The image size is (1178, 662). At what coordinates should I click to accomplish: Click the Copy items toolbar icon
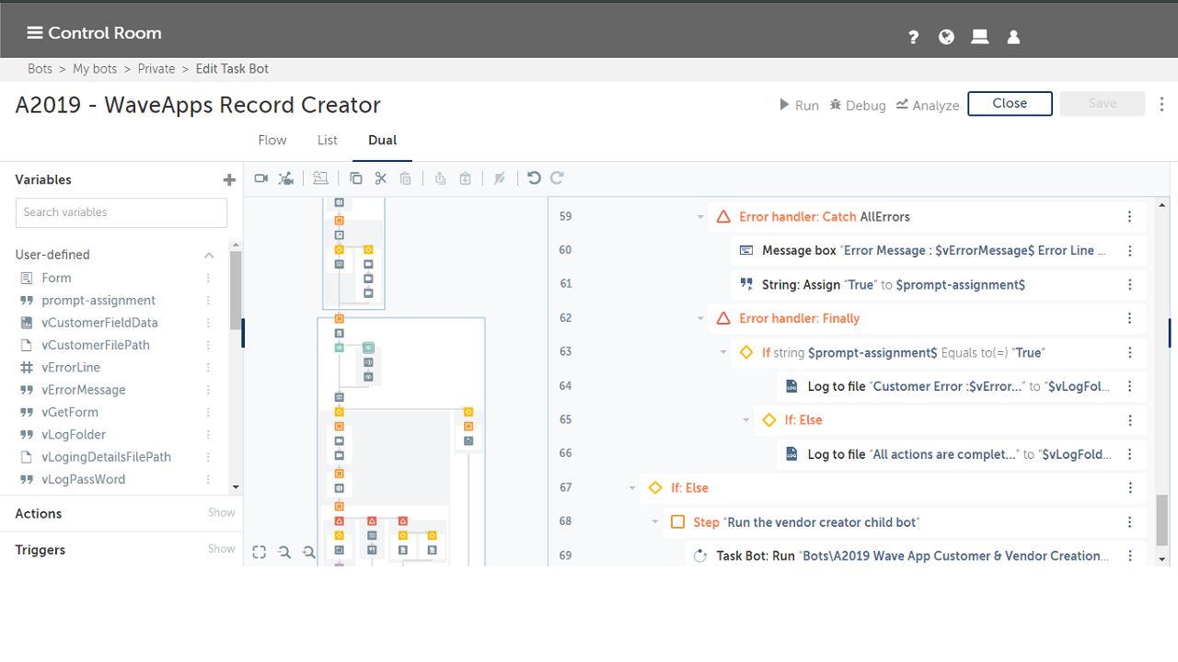coord(356,178)
